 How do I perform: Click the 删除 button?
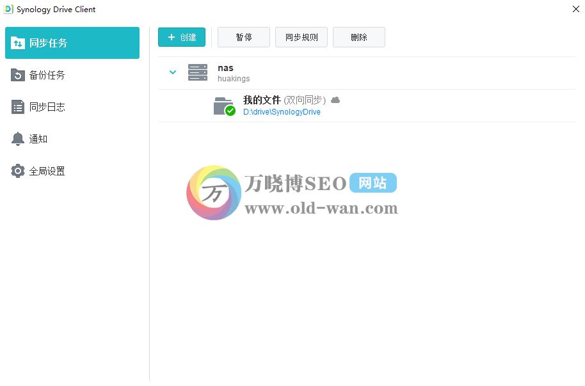tap(359, 37)
